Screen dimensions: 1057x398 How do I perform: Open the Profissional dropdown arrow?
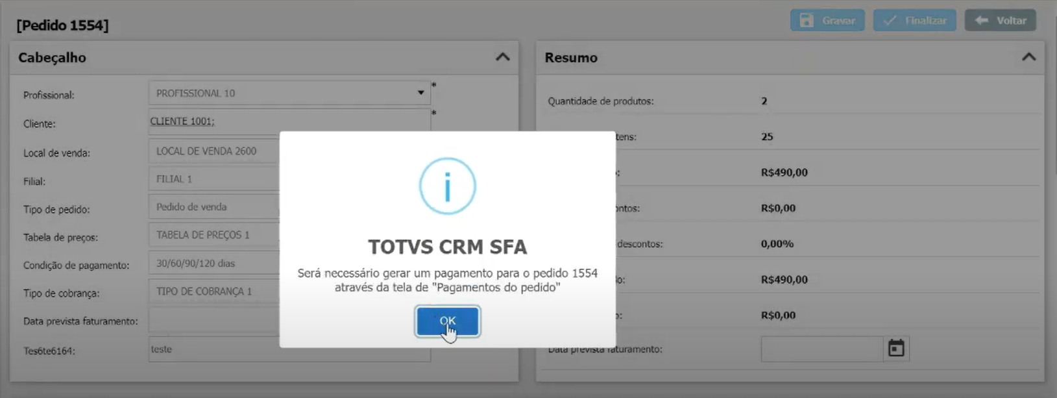coord(420,93)
